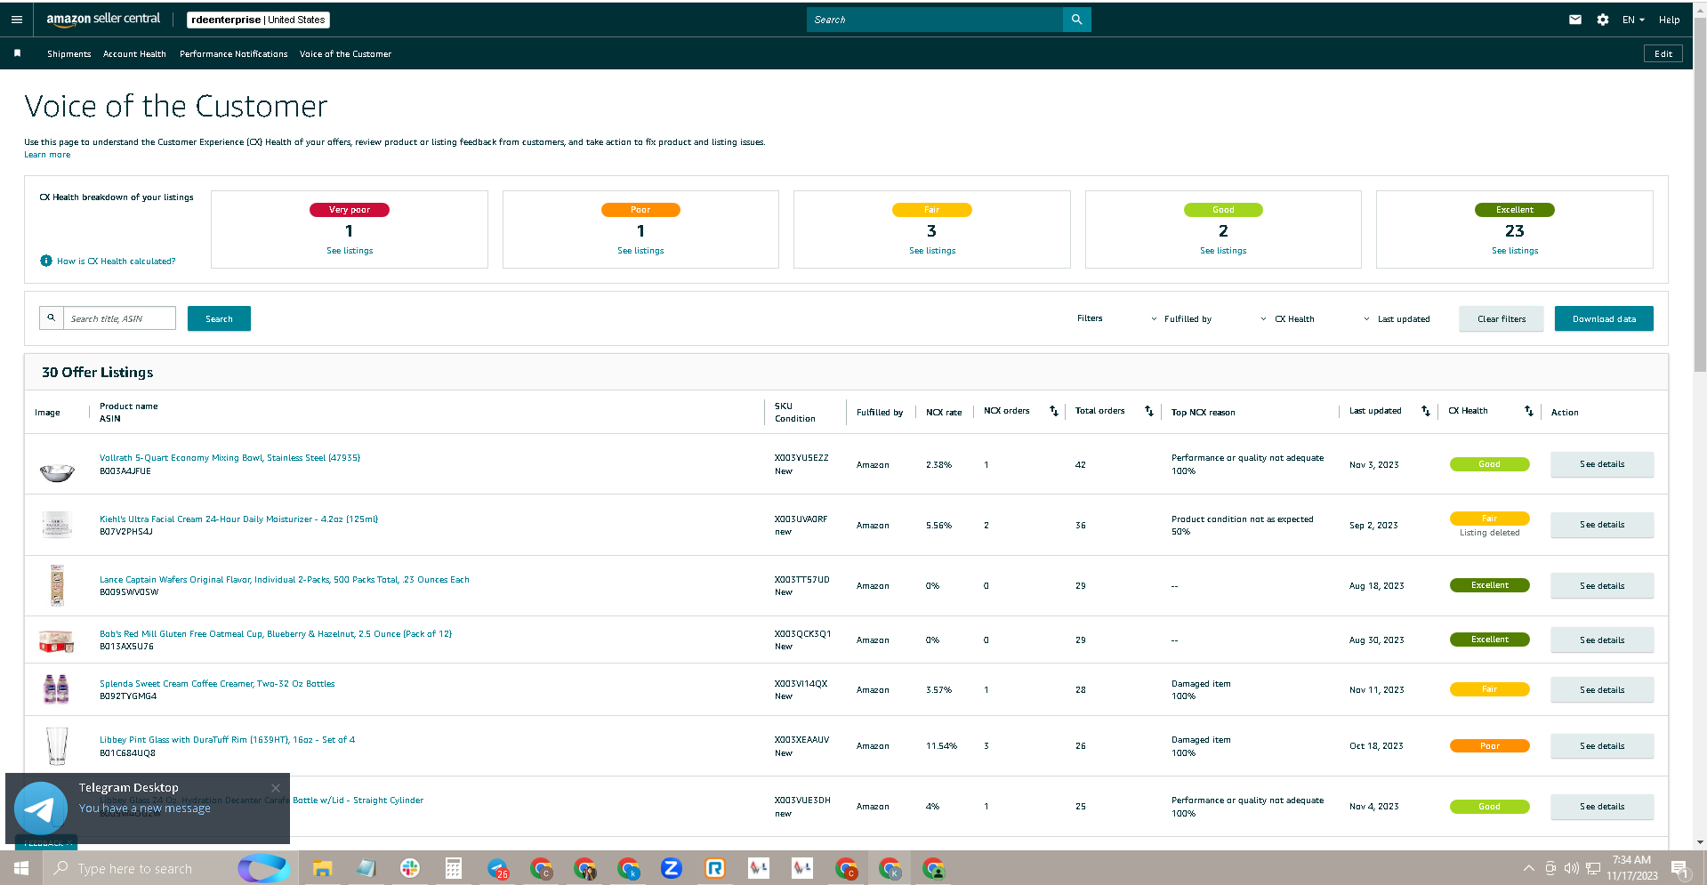This screenshot has height=885, width=1707.
Task: Sort table by NCX orders arrows
Action: tap(1054, 411)
